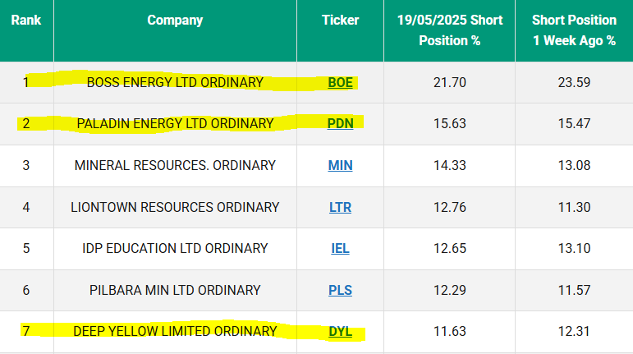This screenshot has width=633, height=354.
Task: Click the 11.30 week-ago value
Action: click(x=574, y=208)
